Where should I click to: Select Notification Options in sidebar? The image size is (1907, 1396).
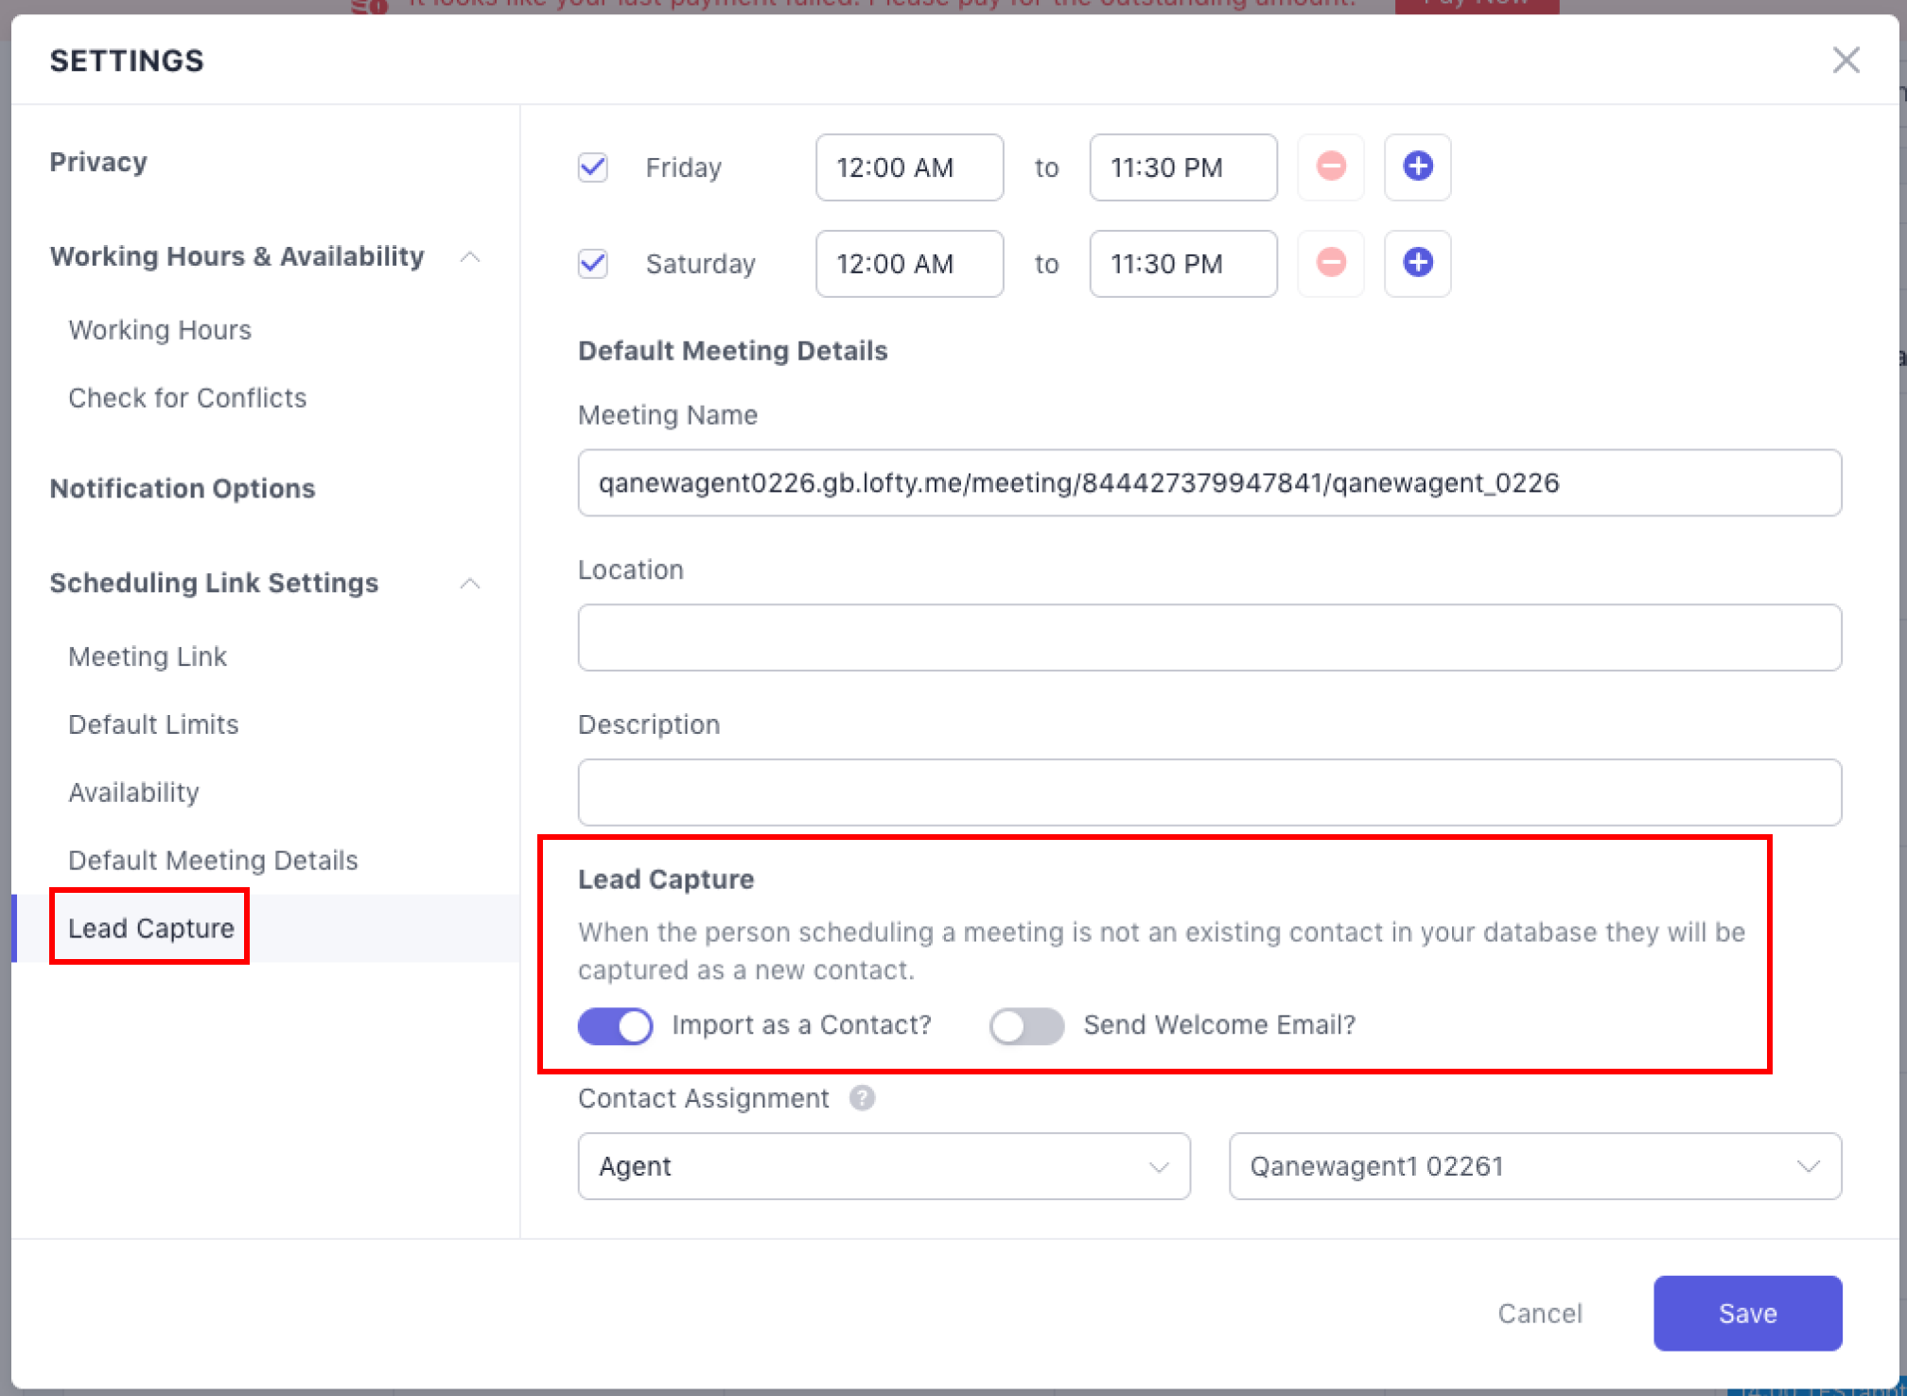tap(183, 488)
